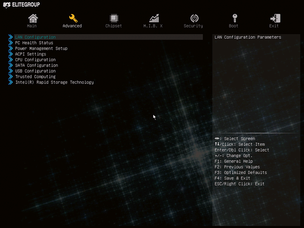
Task: Switch to the M.I.B. X tab label
Action: pos(153,26)
